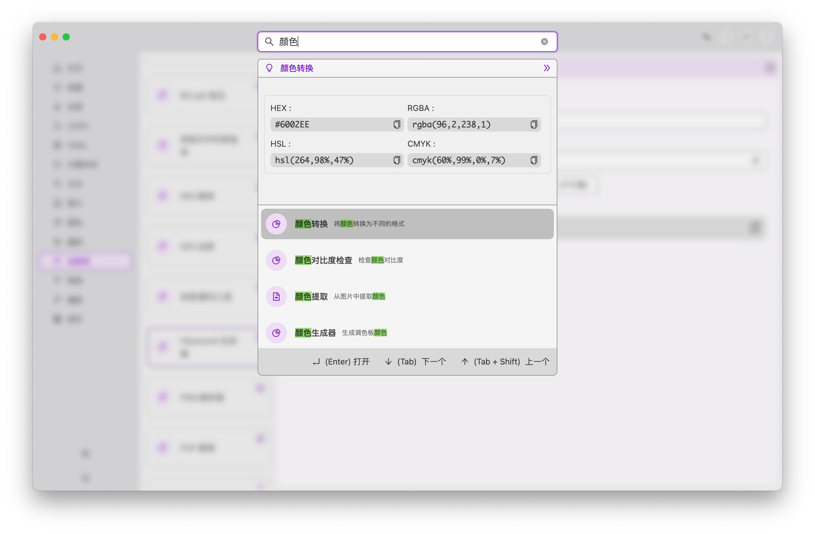815x534 pixels.
Task: Open the 颜色转换 preview title link
Action: point(297,68)
